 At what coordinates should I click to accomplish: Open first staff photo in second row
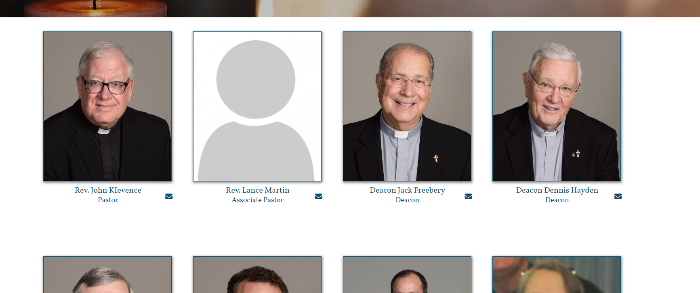coord(107,274)
